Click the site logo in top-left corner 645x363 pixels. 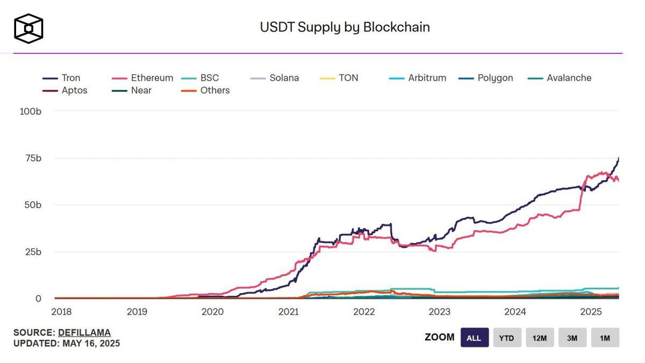[28, 27]
